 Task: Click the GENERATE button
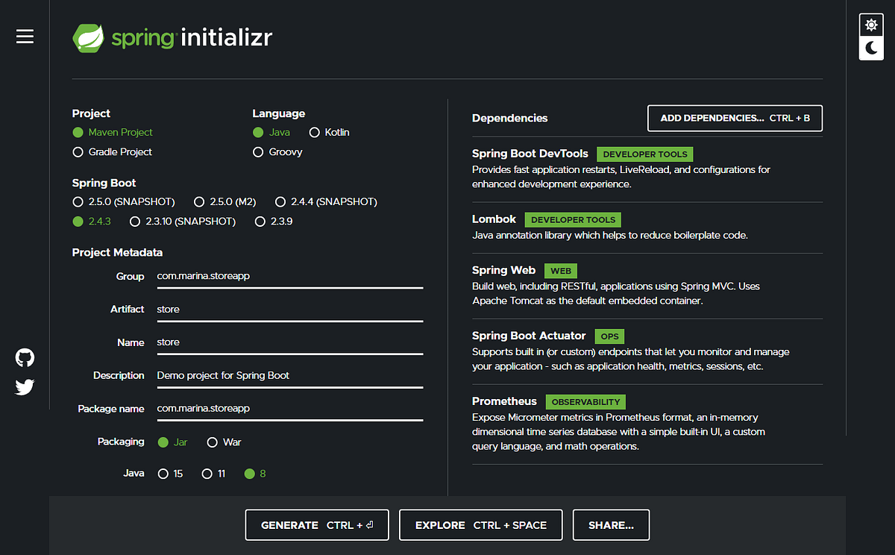pyautogui.click(x=316, y=524)
